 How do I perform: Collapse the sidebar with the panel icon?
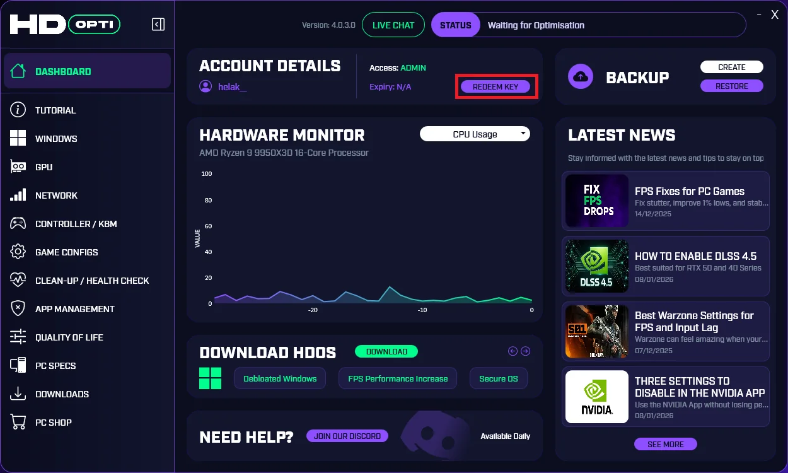[x=158, y=25]
